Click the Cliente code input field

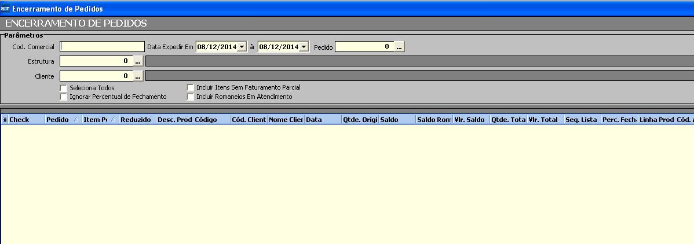(x=96, y=76)
